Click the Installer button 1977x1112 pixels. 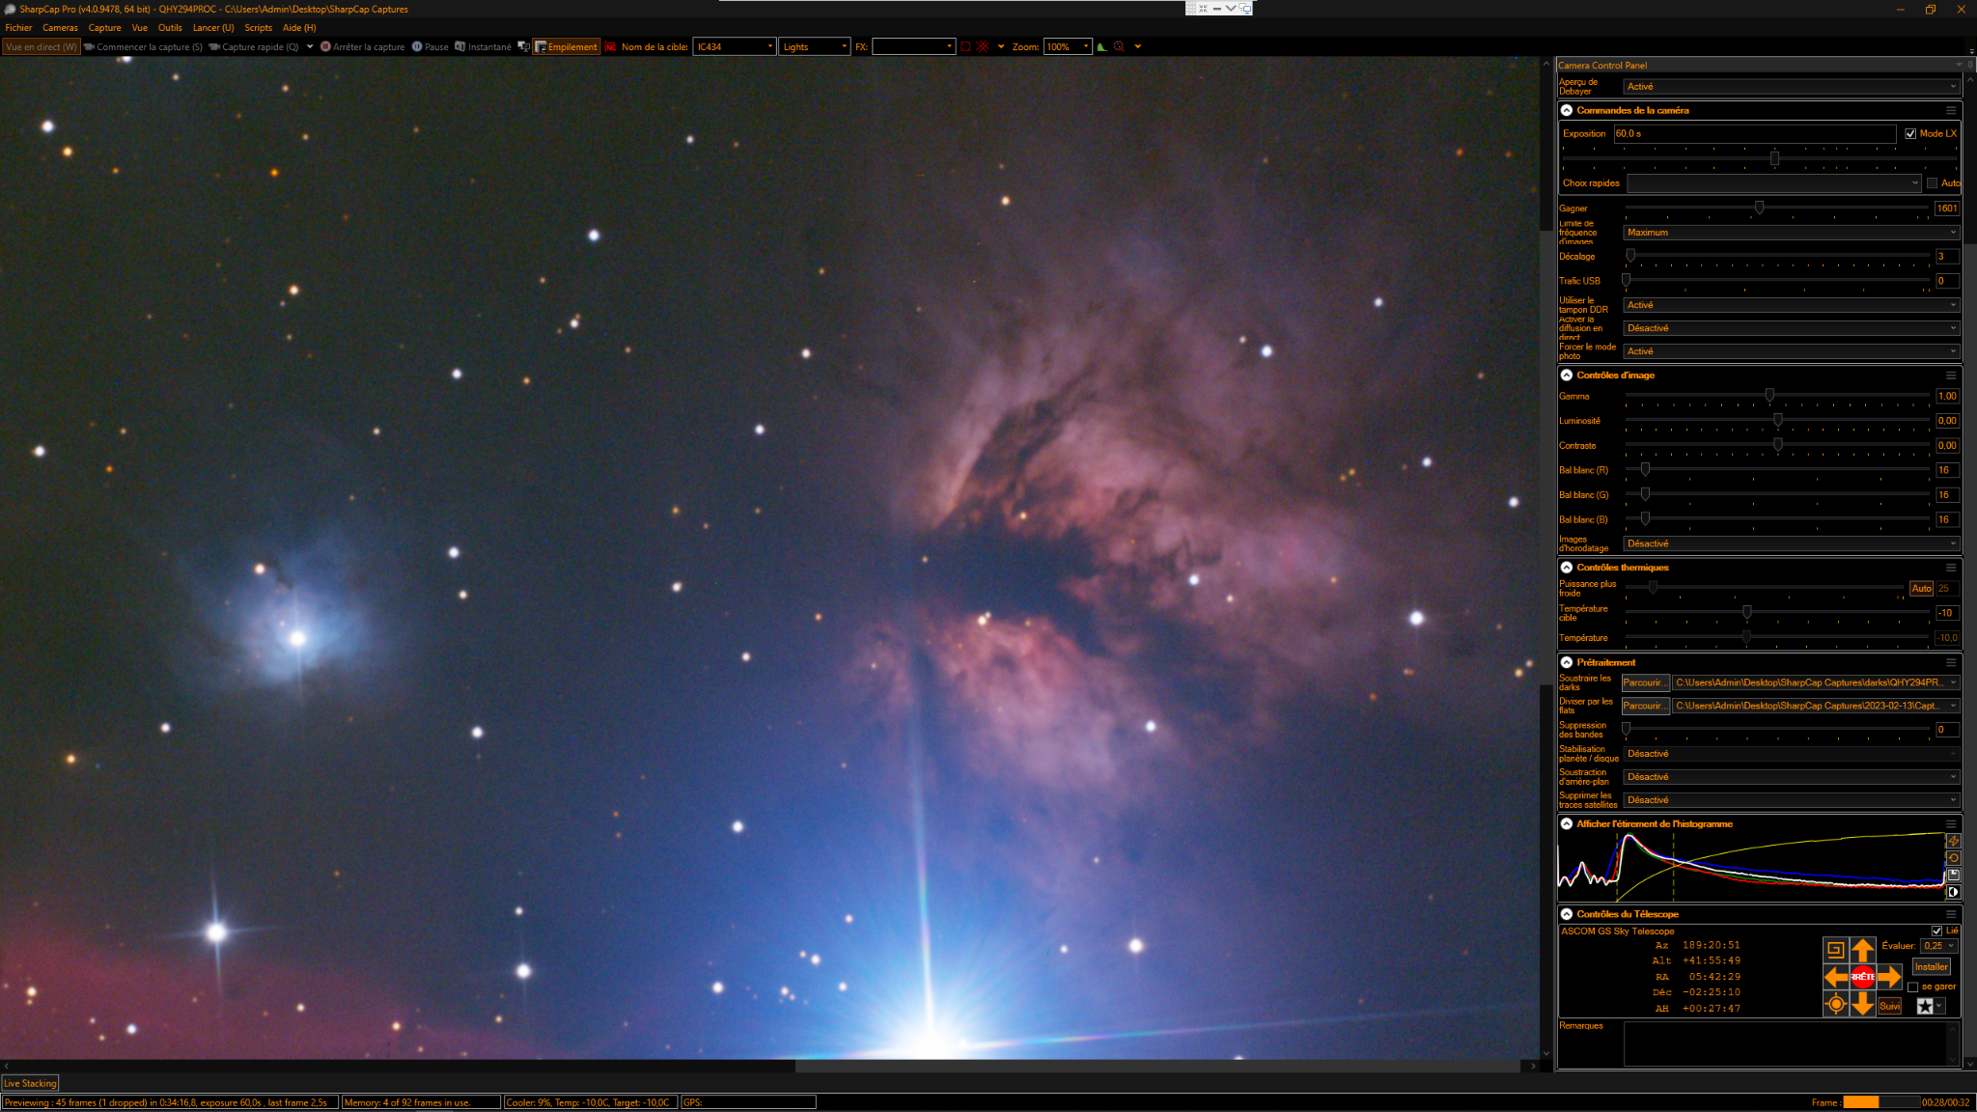(1931, 966)
